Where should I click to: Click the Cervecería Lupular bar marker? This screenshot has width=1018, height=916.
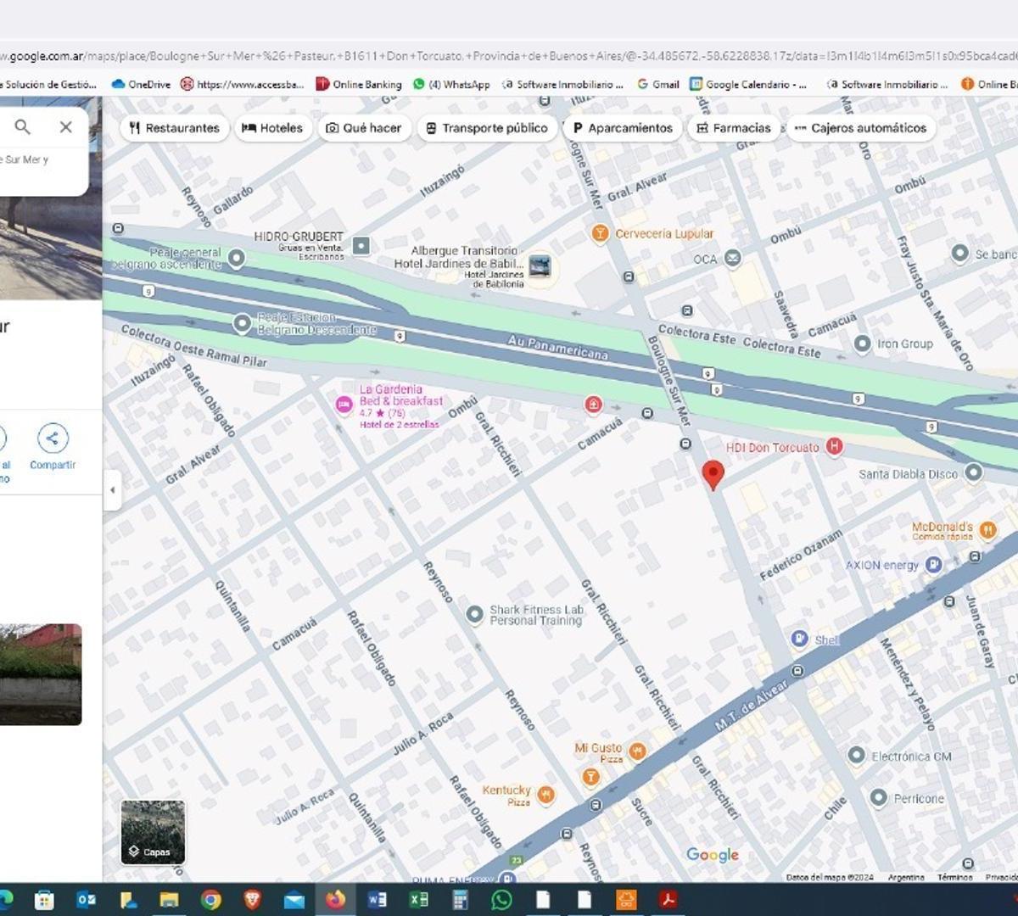click(601, 233)
